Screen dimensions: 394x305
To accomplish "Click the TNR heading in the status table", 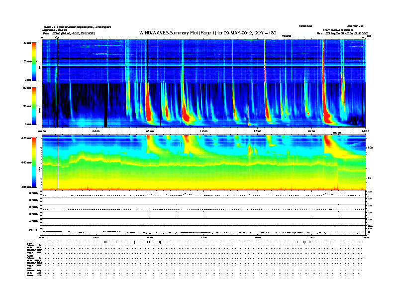I will pyautogui.click(x=29, y=268).
